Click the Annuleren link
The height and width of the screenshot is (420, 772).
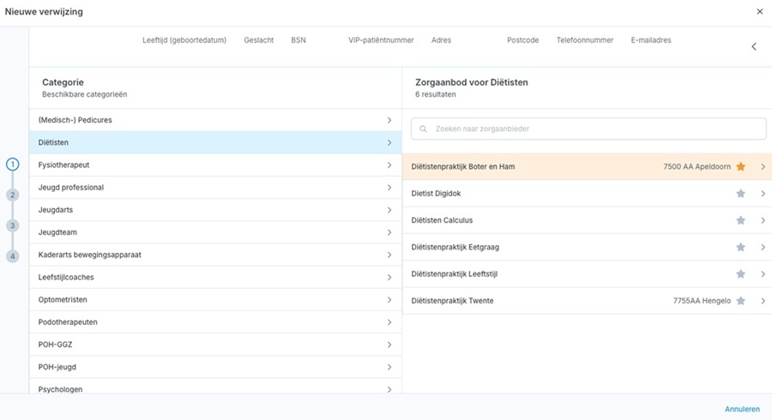click(742, 409)
